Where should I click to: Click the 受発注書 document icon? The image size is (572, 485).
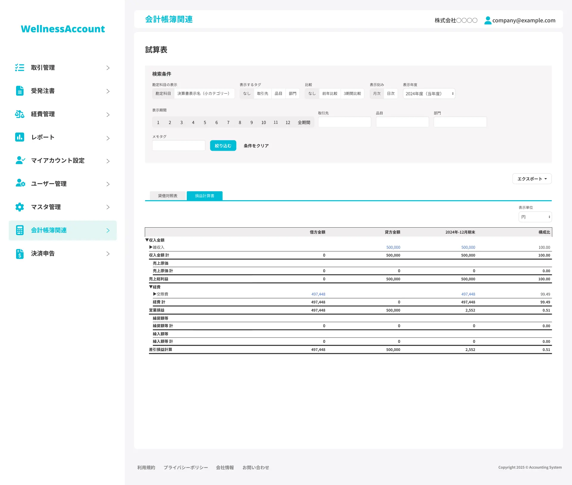click(20, 91)
